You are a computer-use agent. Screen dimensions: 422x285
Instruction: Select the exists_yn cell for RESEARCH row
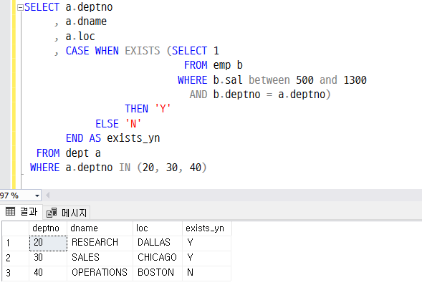point(206,243)
